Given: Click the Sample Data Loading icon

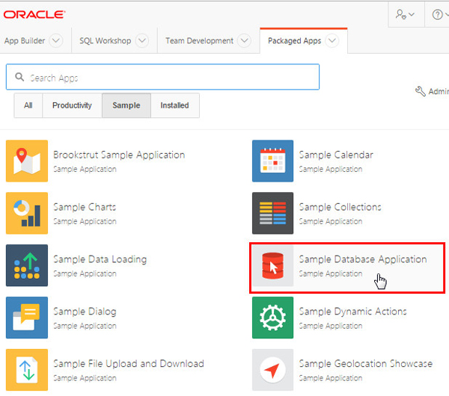Looking at the screenshot, I should (x=27, y=265).
